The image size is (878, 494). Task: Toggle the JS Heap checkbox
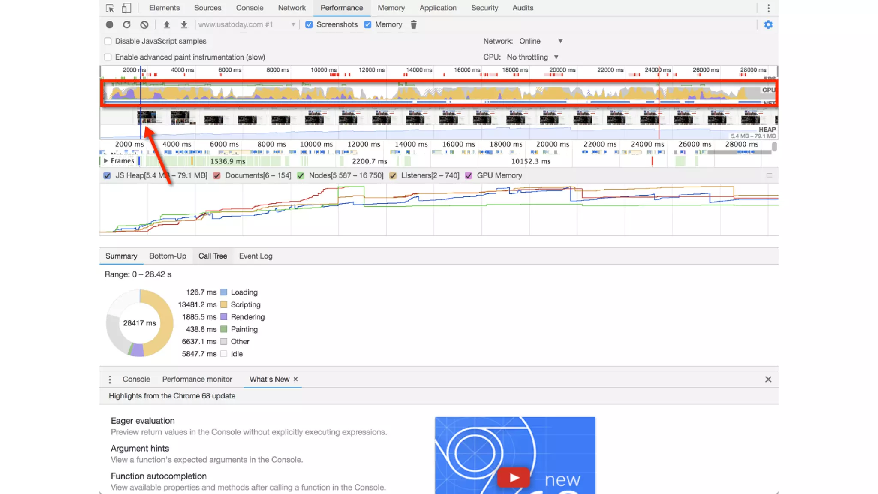coord(108,175)
